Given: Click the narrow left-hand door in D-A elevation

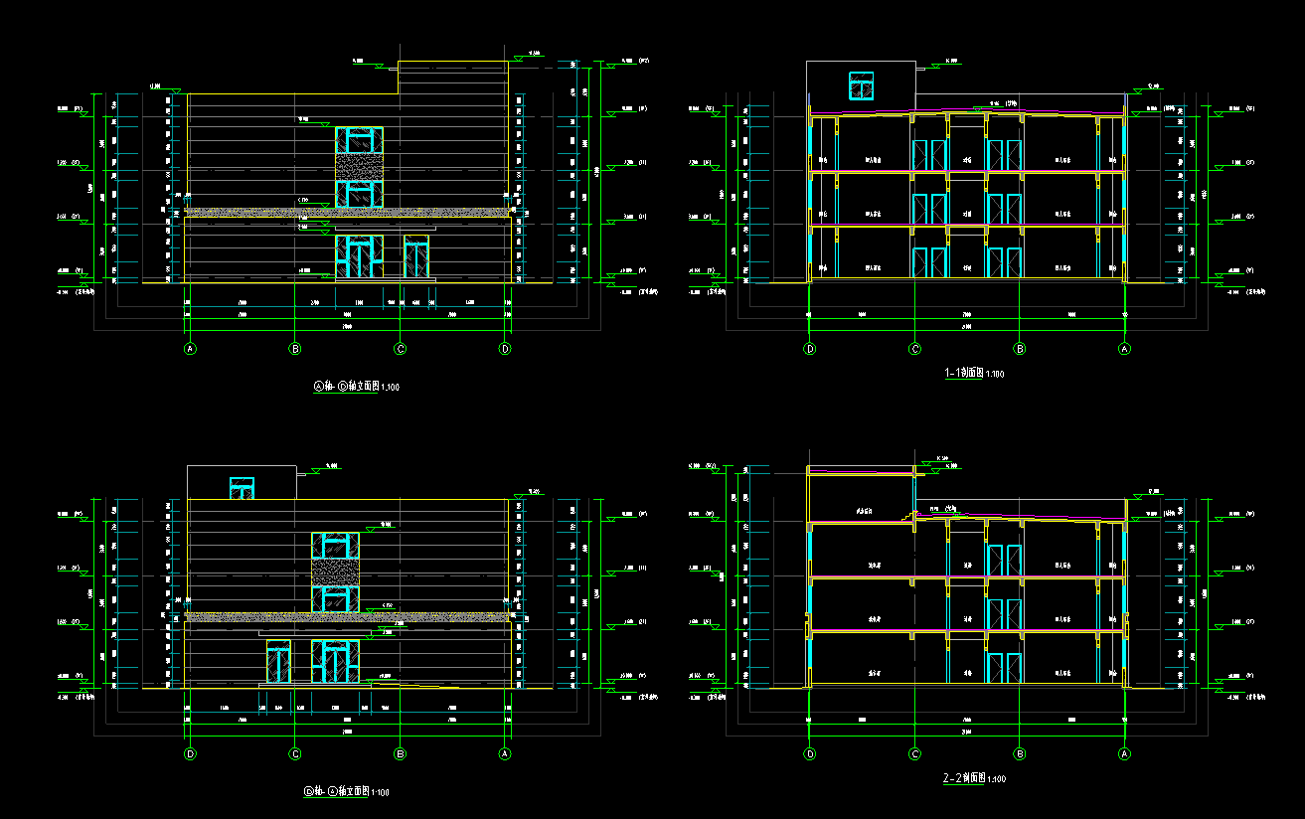Looking at the screenshot, I should [x=278, y=663].
